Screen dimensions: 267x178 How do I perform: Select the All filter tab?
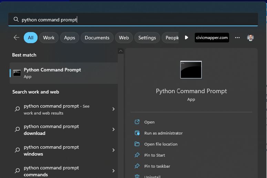[x=31, y=38]
